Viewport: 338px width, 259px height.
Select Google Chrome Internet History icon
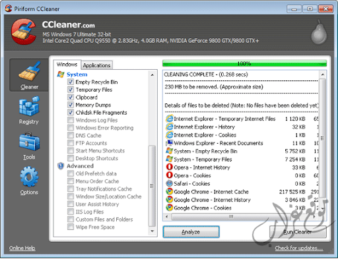[169, 200]
